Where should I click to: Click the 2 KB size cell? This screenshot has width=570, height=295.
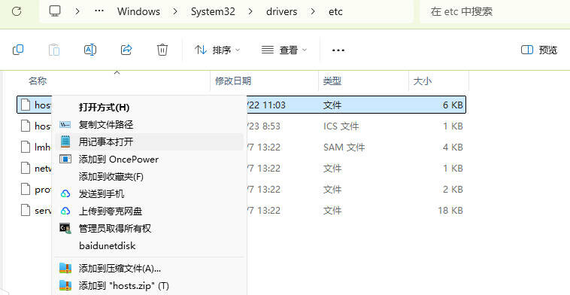(x=453, y=190)
